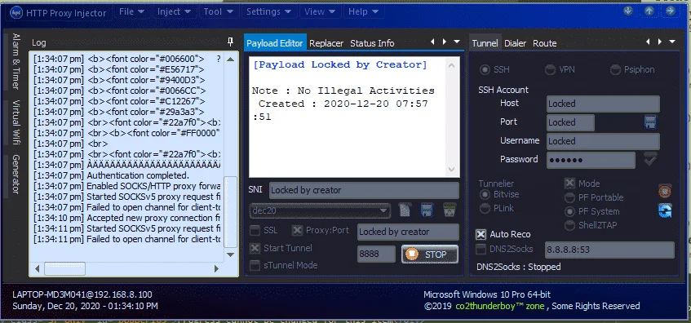Enable the DNS2Socks checkbox
691x323 pixels.
click(x=481, y=249)
